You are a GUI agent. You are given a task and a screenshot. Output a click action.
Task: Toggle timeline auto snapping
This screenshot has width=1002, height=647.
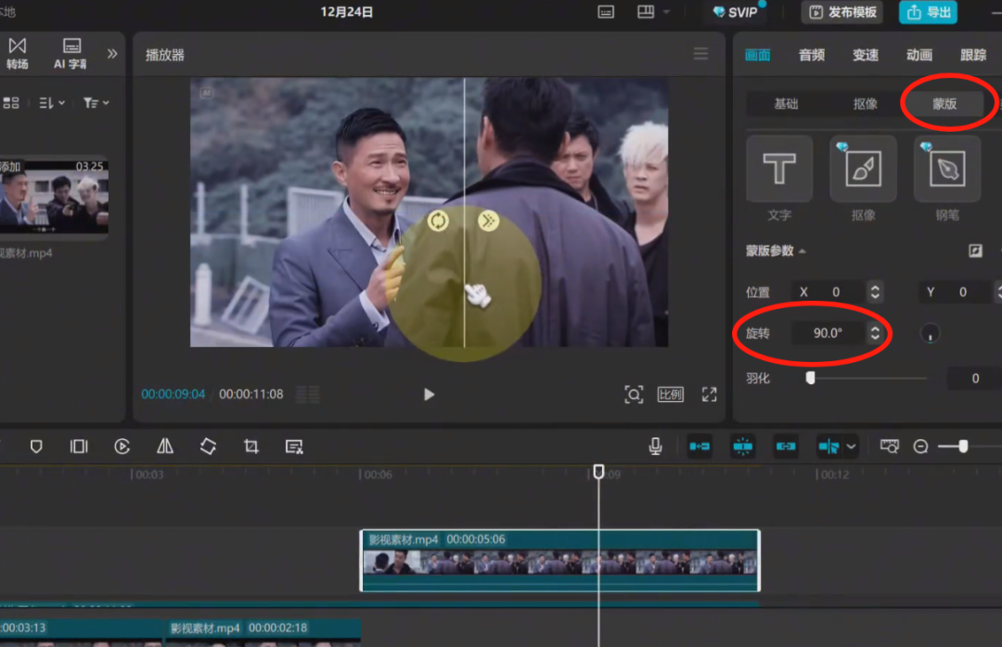pos(742,446)
